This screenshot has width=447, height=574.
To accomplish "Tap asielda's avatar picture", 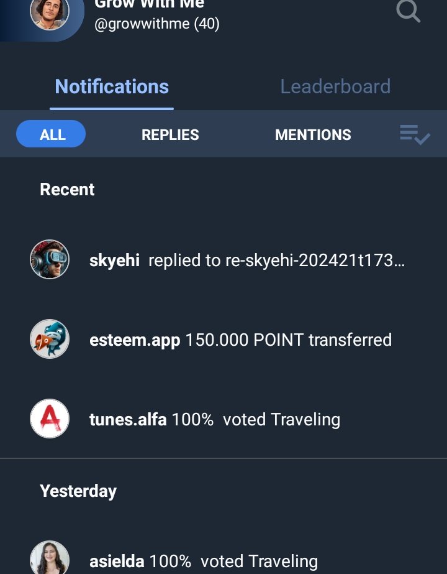I will point(50,558).
